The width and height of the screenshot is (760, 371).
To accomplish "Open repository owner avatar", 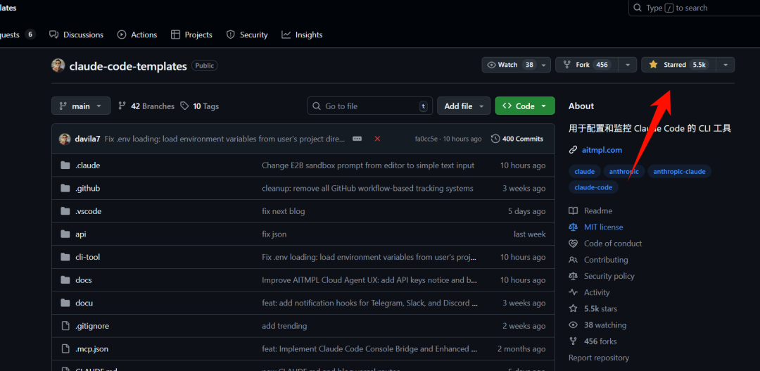I will [58, 65].
